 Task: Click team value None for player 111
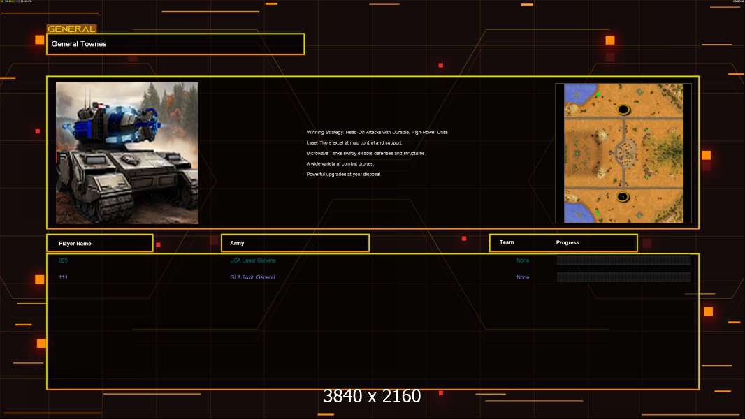523,277
